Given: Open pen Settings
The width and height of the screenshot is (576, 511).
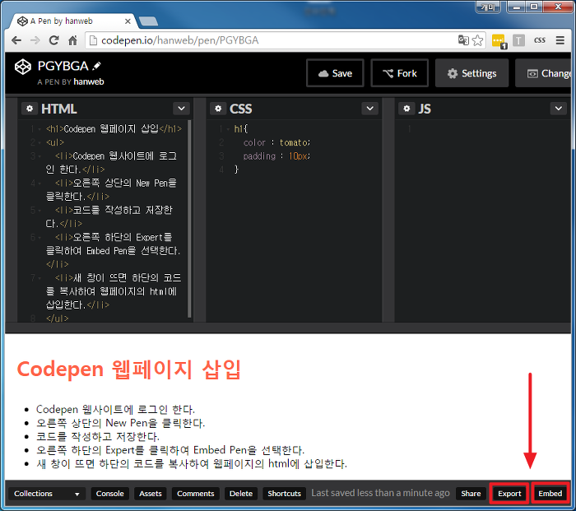Looking at the screenshot, I should point(472,73).
